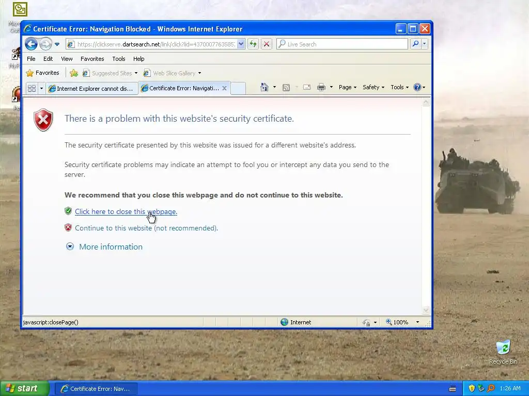This screenshot has width=529, height=396.
Task: Open the Tools menu in menu bar
Action: (119, 59)
